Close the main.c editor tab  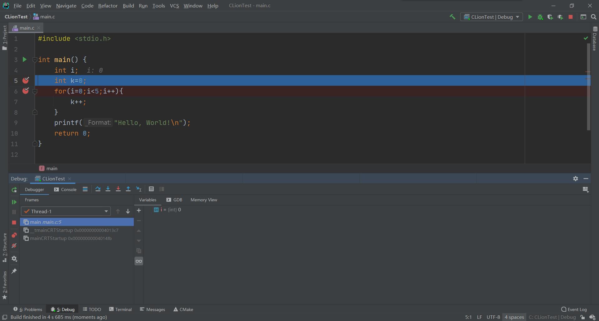click(x=39, y=28)
